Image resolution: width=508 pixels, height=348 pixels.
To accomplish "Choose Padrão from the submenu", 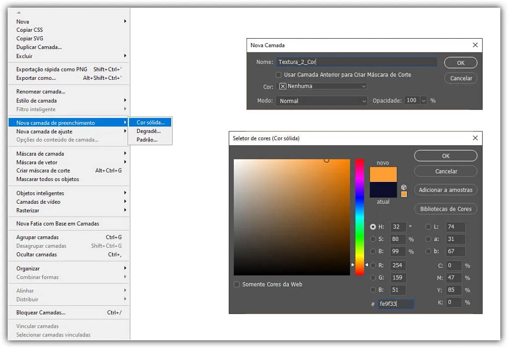I will tap(150, 140).
